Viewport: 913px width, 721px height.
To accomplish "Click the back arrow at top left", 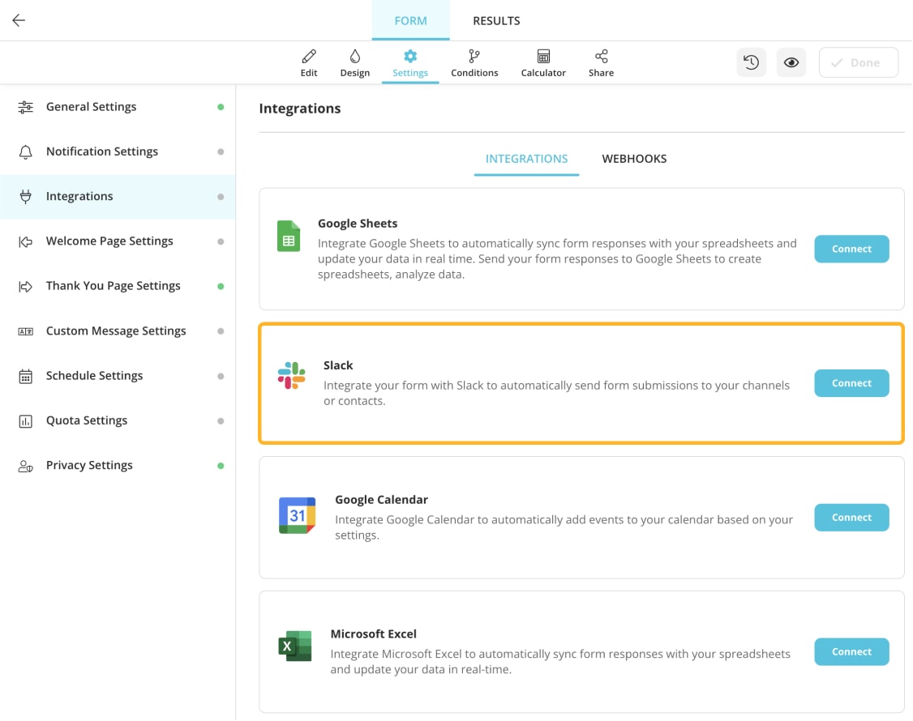I will pyautogui.click(x=18, y=19).
